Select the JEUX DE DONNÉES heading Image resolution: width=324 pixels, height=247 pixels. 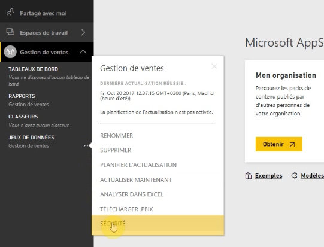point(31,137)
